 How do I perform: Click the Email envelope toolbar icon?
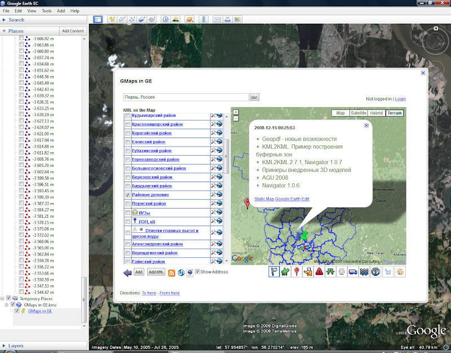coord(218,19)
